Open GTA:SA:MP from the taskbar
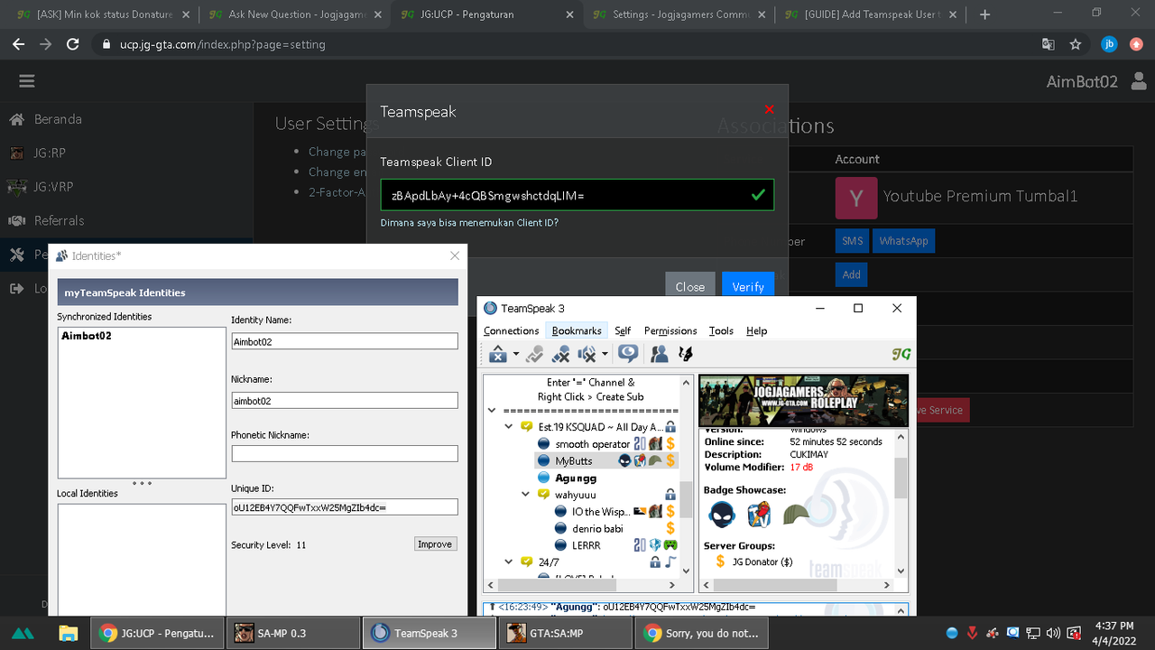 point(564,633)
